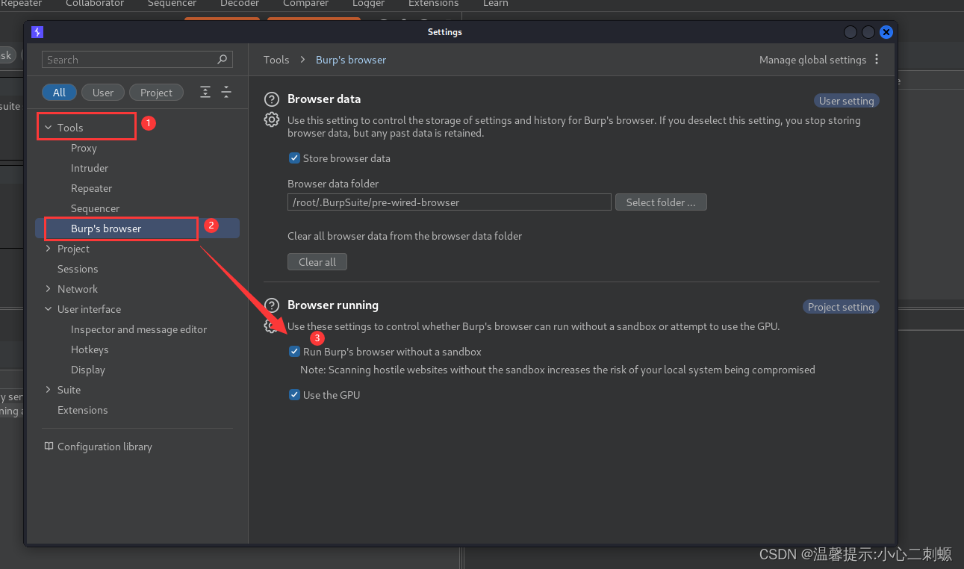Click the Project setting badge
The height and width of the screenshot is (569, 964).
[x=841, y=307]
